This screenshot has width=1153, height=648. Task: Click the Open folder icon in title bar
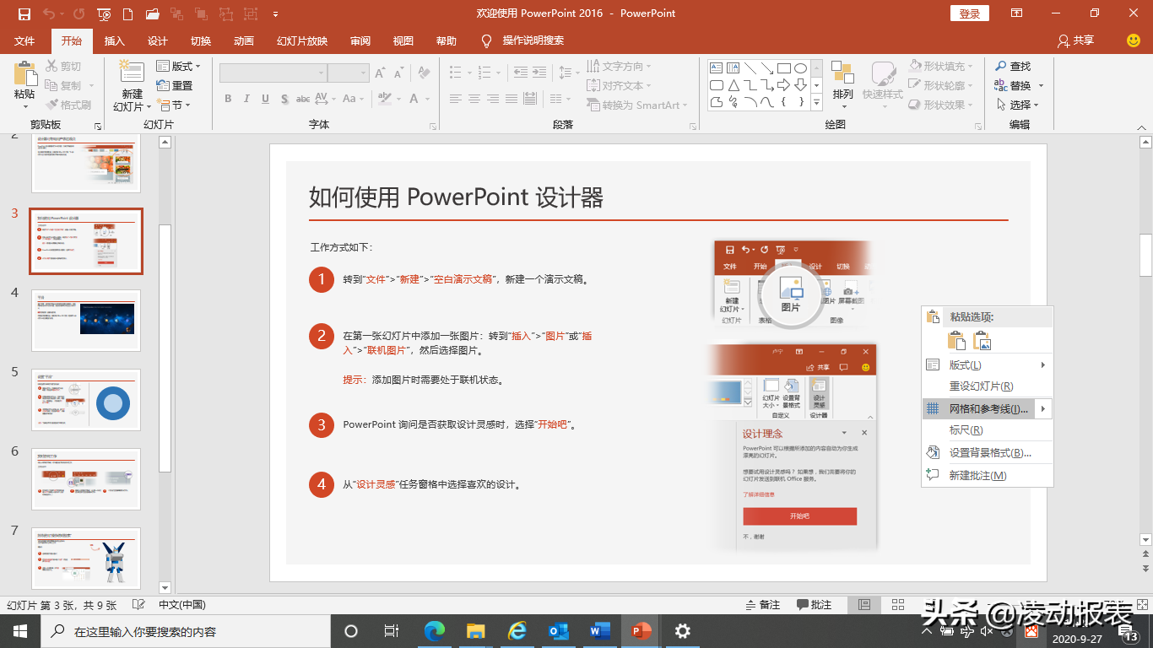[x=153, y=13]
